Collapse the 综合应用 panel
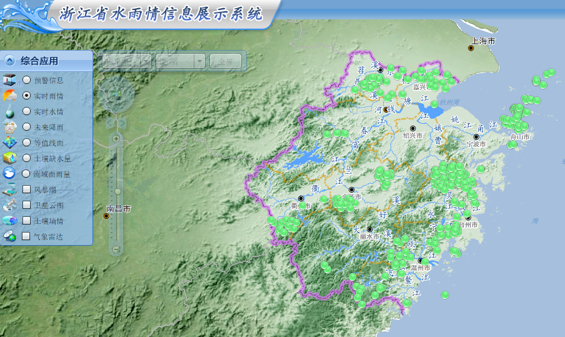This screenshot has width=565, height=337. (x=9, y=61)
